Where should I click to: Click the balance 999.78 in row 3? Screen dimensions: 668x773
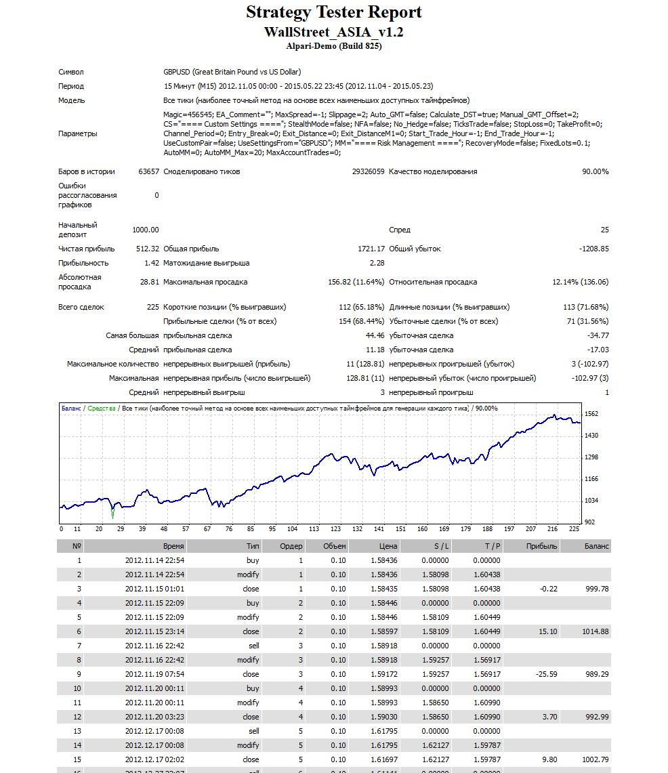[597, 589]
